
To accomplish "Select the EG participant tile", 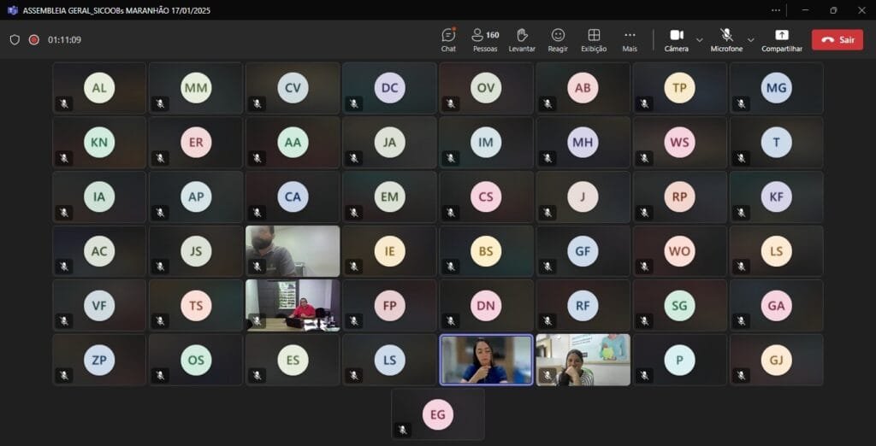I will 438,414.
